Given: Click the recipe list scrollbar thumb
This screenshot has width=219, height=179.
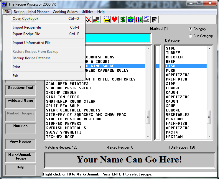Looking at the screenshot, I should tap(148, 117).
